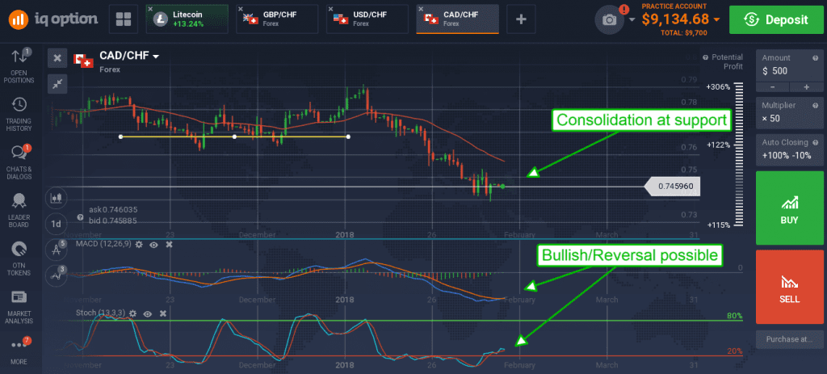Image resolution: width=827 pixels, height=374 pixels.
Task: Open the Multiplier ×50 selector
Action: [790, 111]
